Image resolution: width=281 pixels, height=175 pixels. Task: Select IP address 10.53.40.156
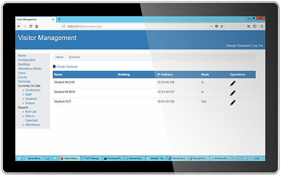166,82
